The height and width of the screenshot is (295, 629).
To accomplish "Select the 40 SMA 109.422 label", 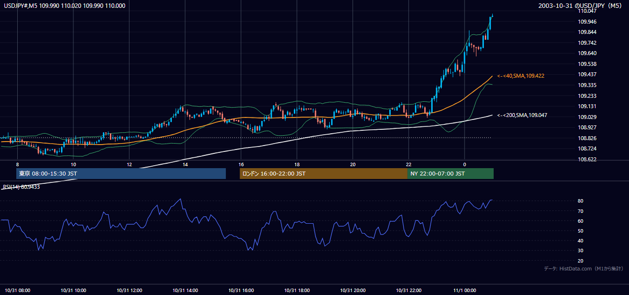I will (x=520, y=76).
